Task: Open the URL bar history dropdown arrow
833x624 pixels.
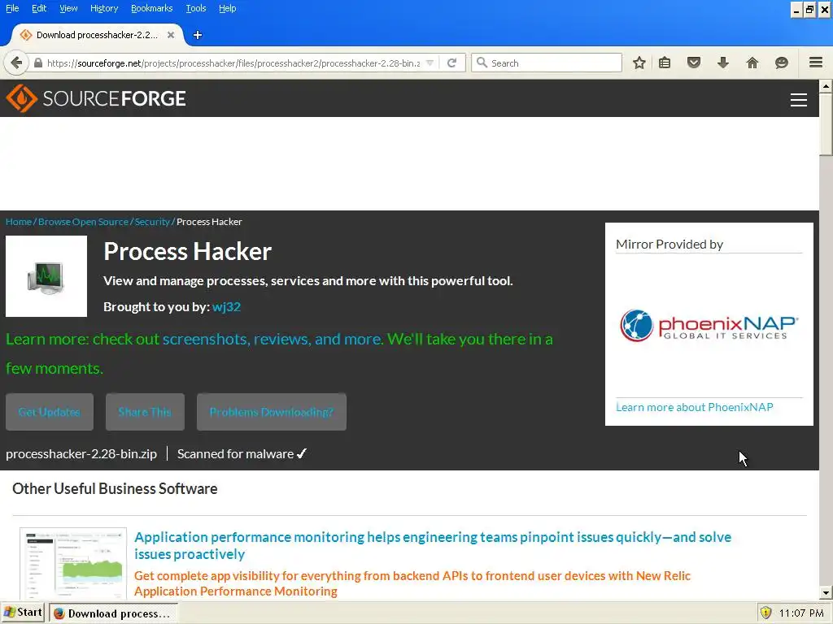Action: [x=430, y=63]
